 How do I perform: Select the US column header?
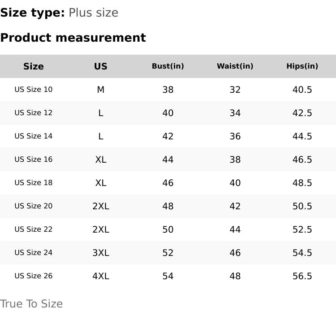[x=101, y=66]
